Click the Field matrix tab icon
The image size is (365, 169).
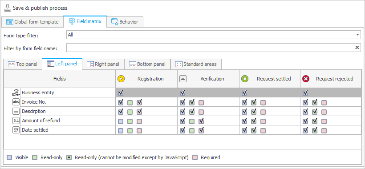(x=72, y=22)
